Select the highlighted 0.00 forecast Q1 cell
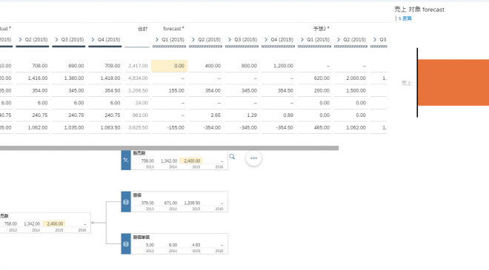Image resolution: width=489 pixels, height=270 pixels. coord(170,66)
